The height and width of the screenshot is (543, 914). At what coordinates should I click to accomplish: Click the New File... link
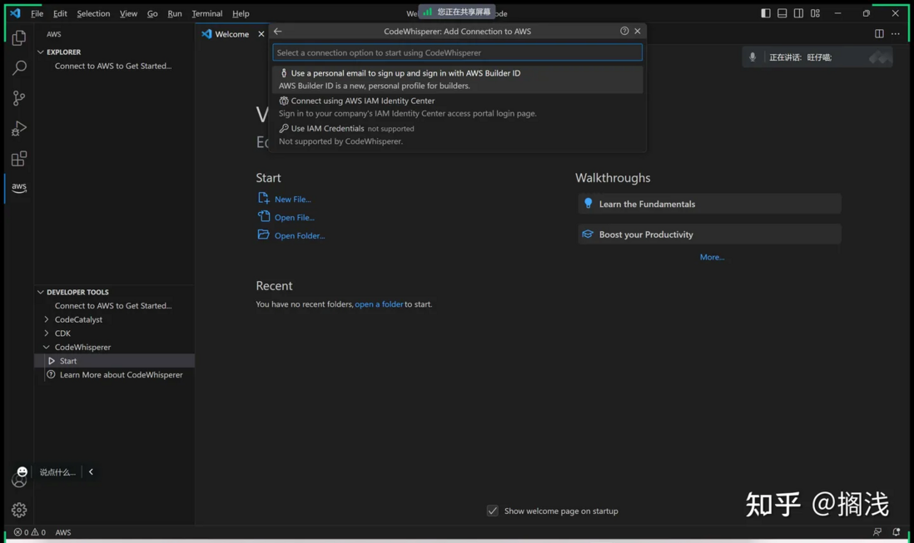point(293,199)
